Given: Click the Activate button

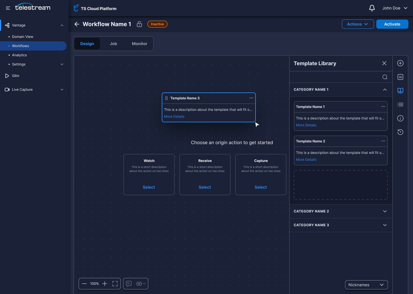Looking at the screenshot, I should (392, 24).
